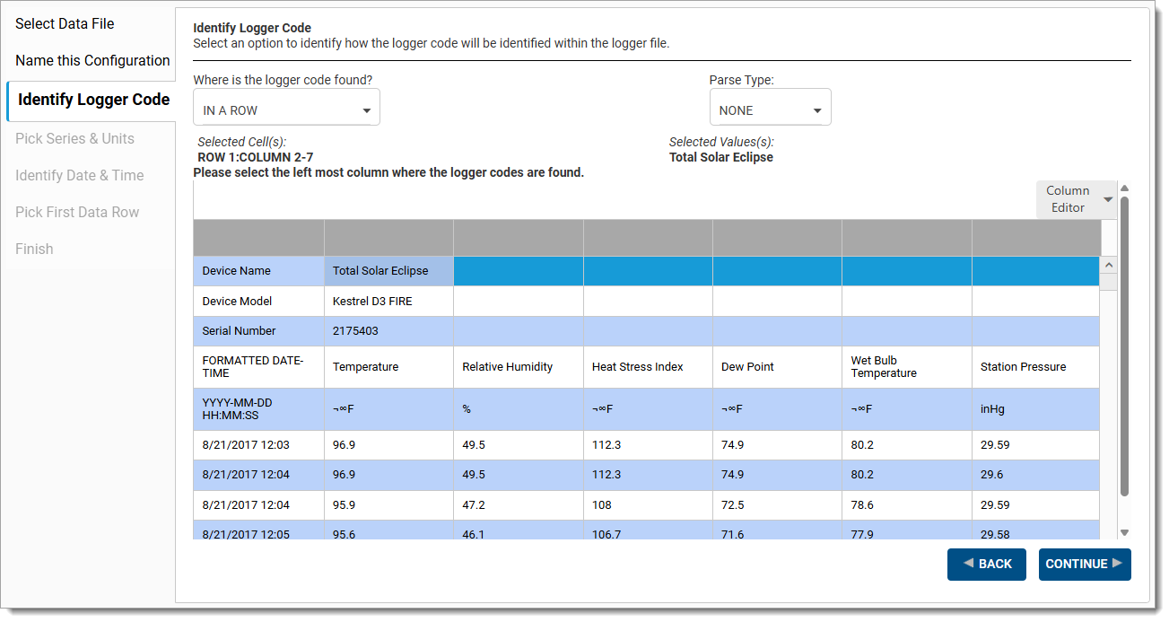
Task: Click the "Finish" step in sidebar
Action: [34, 249]
